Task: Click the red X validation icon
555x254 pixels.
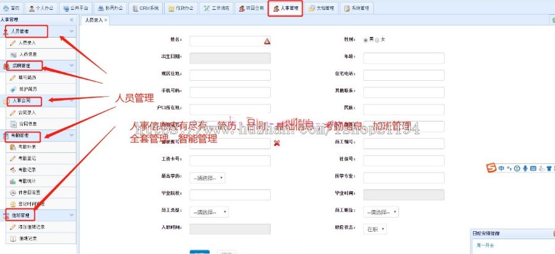Action: click(x=277, y=143)
